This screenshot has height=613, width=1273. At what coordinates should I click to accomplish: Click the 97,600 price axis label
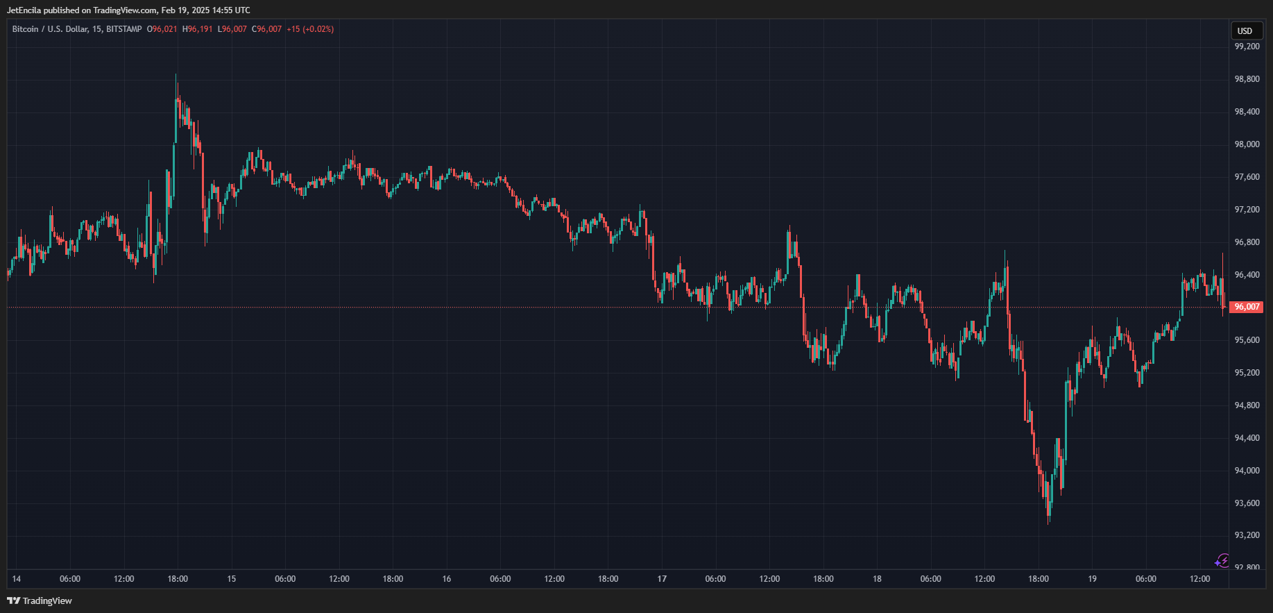(1247, 177)
